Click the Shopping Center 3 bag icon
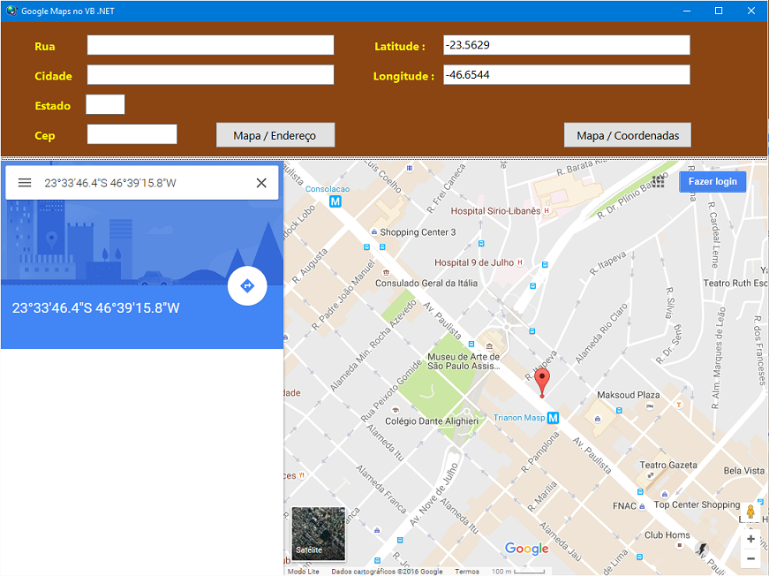The height and width of the screenshot is (576, 769). coord(374,232)
